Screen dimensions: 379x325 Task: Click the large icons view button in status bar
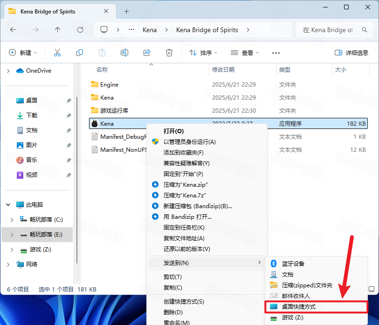372,289
